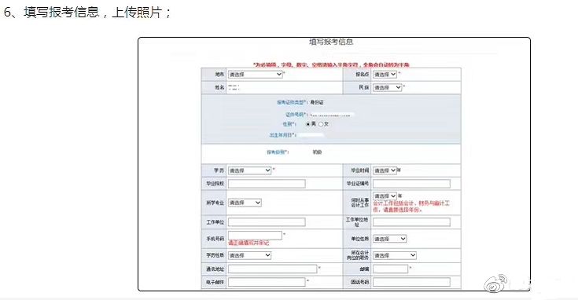The image size is (578, 300).
Task: Open the 地市 (city) dropdown
Action: [255, 75]
